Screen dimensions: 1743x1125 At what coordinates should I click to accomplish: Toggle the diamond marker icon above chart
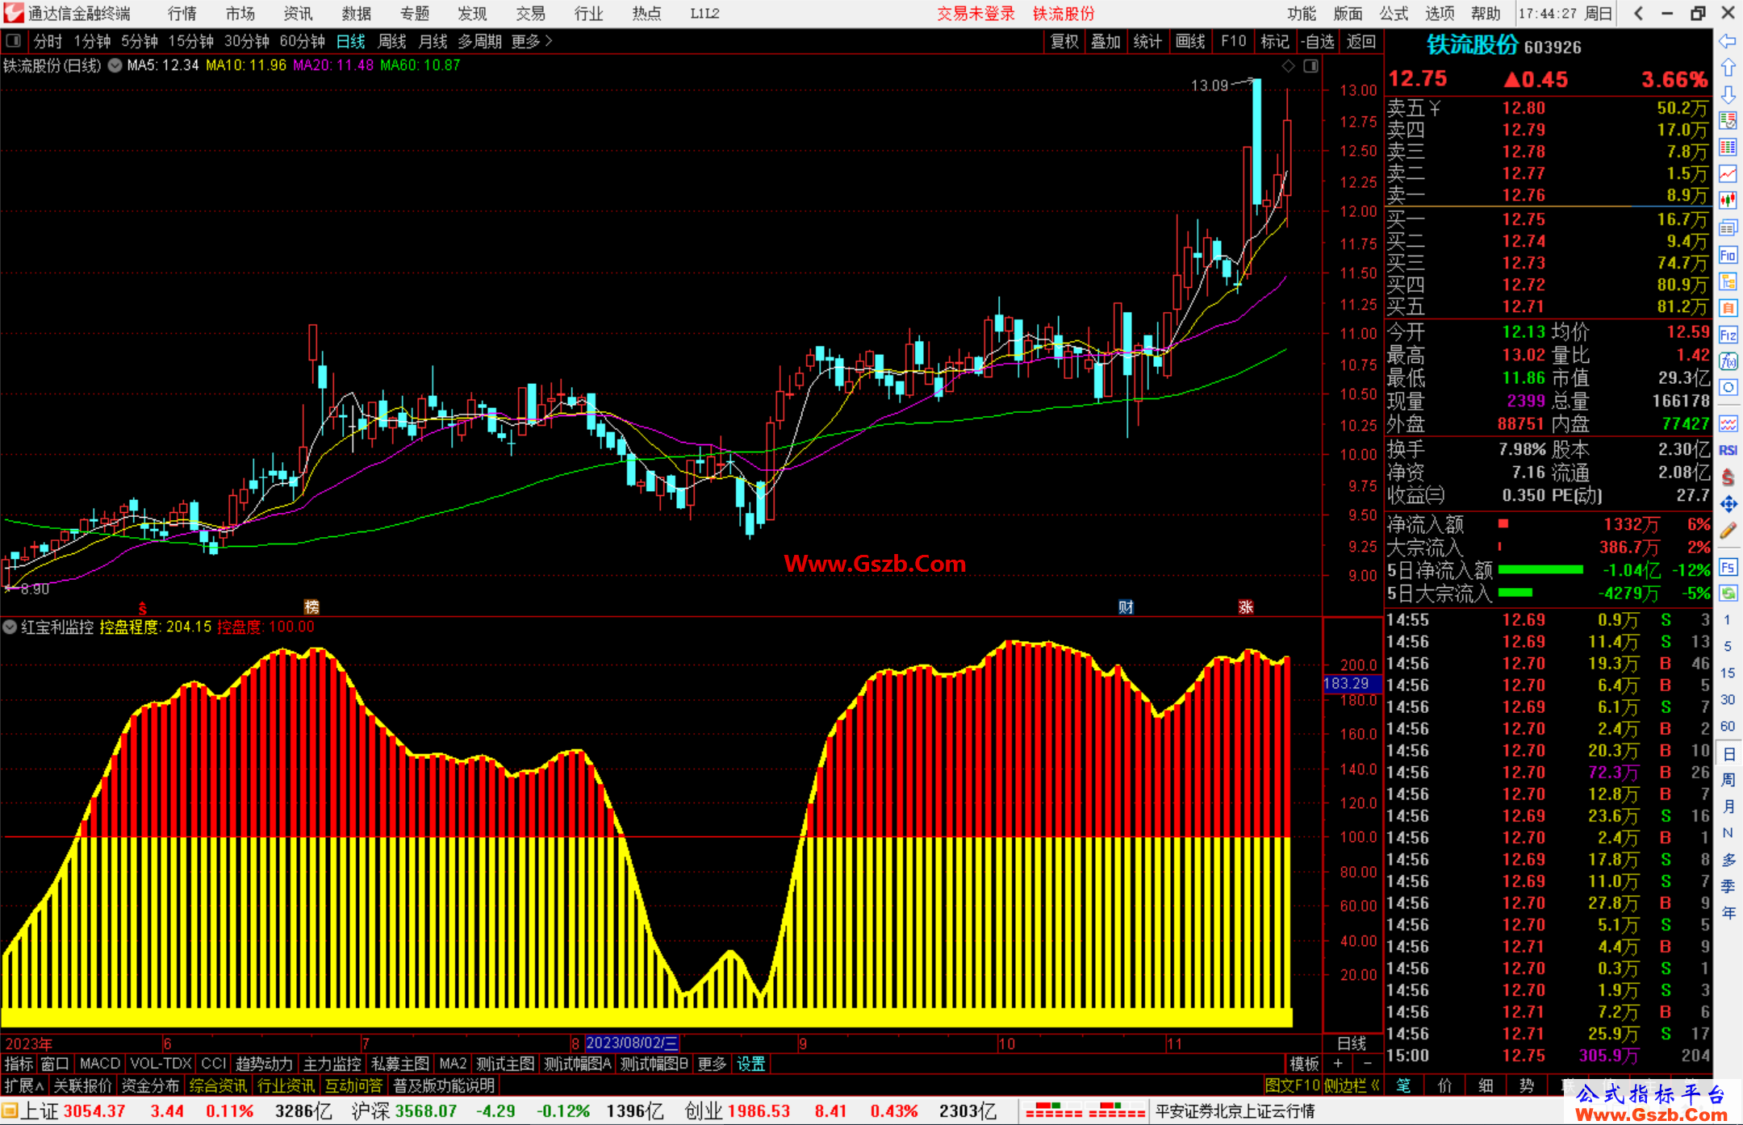1289,66
